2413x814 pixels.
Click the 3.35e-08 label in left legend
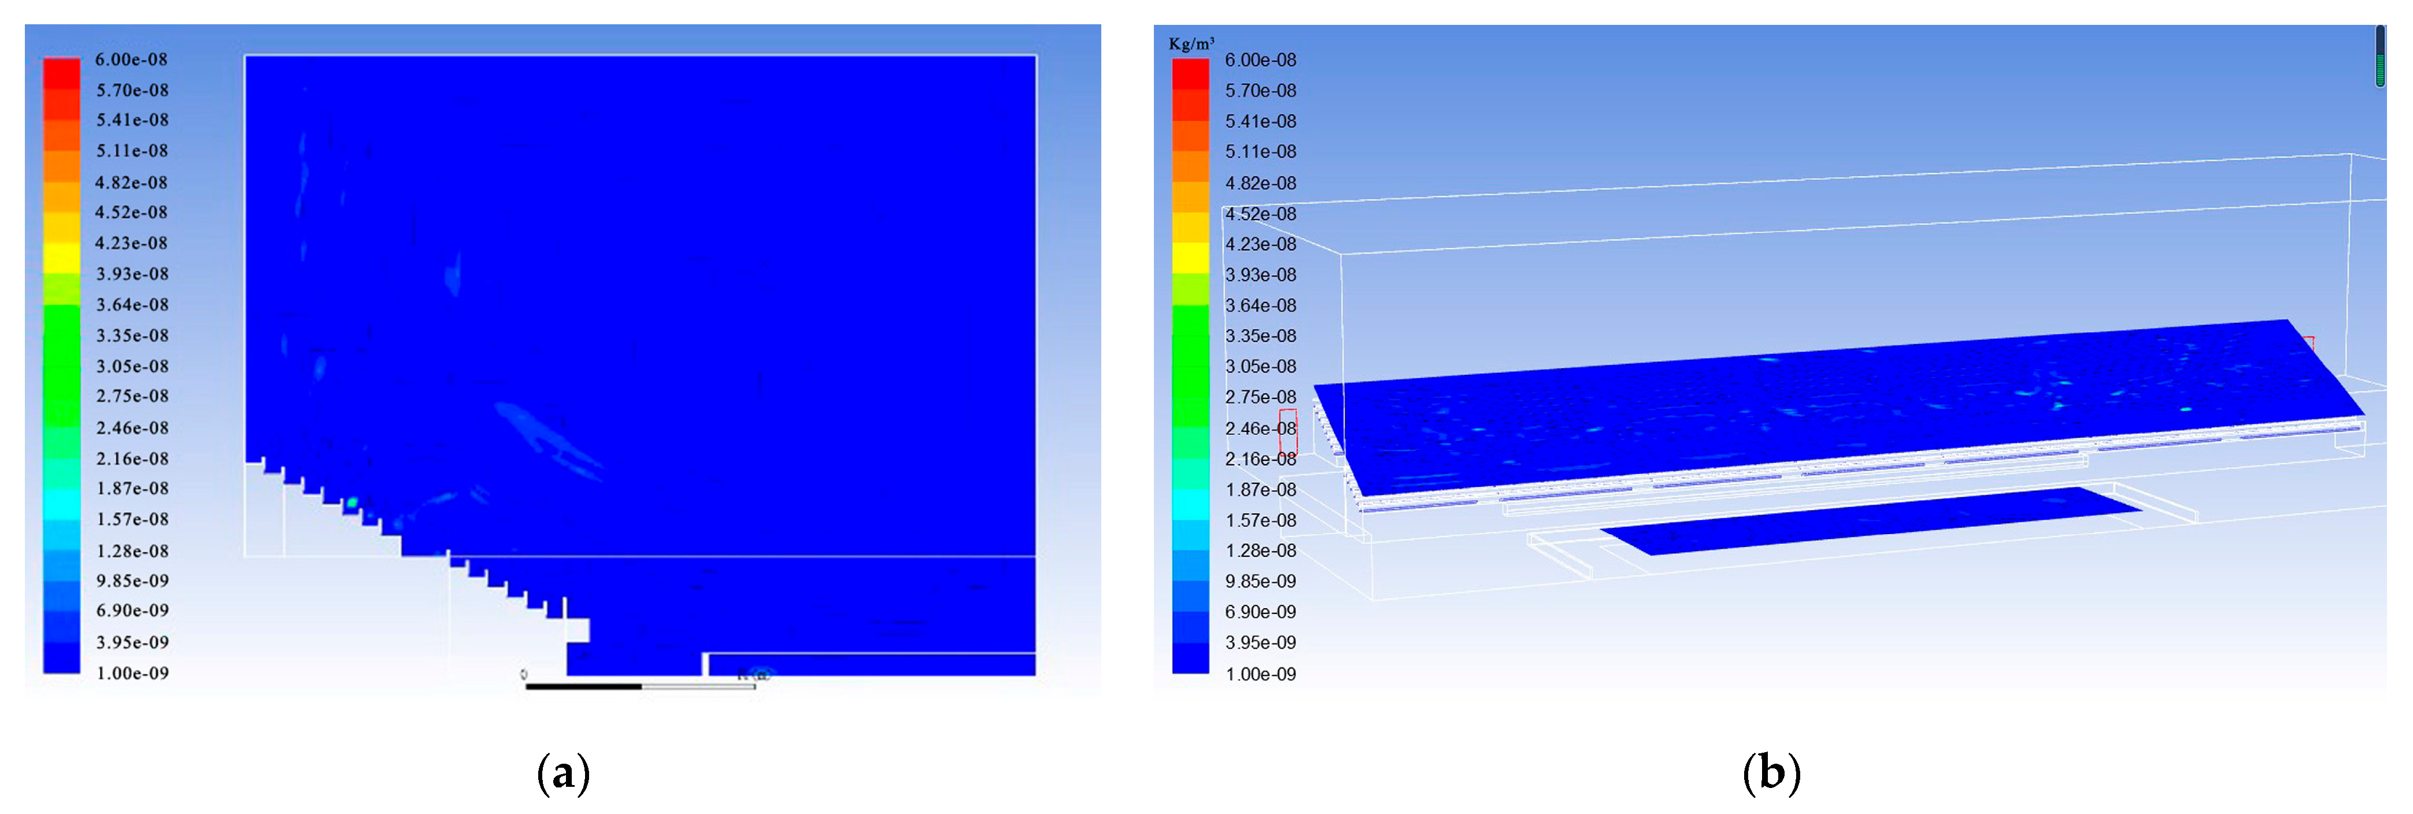(x=132, y=335)
